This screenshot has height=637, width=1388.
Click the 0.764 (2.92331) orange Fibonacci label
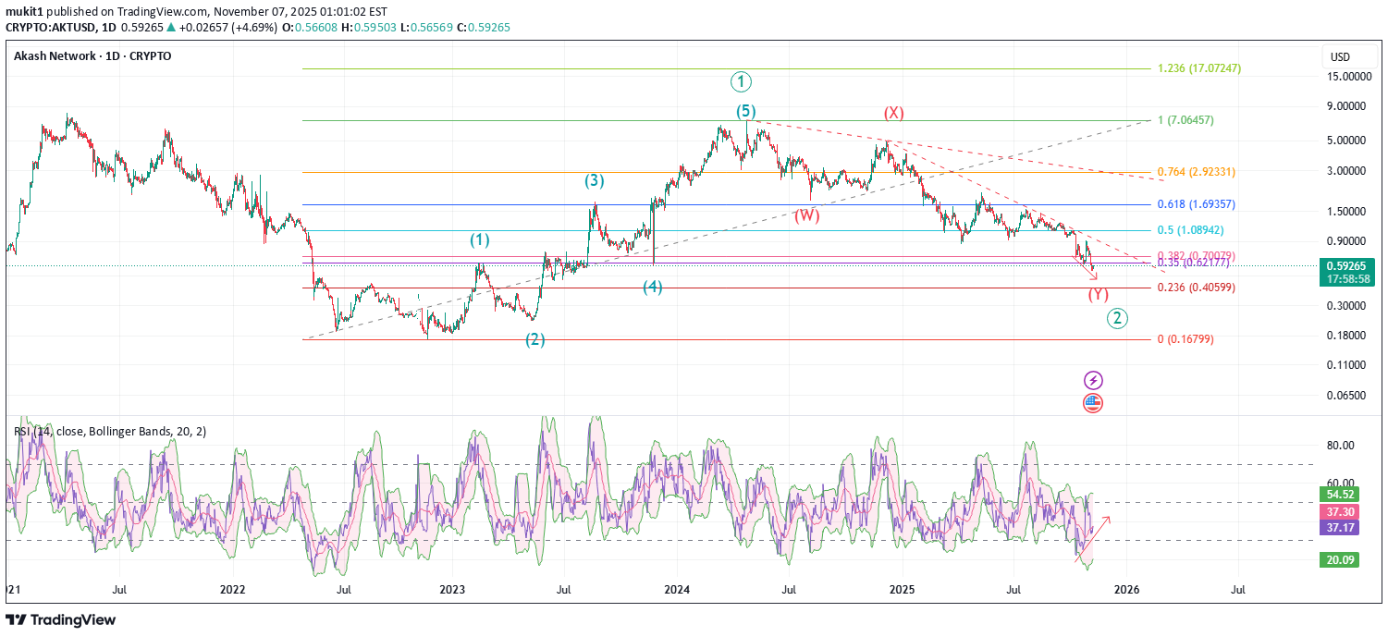pyautogui.click(x=1197, y=172)
